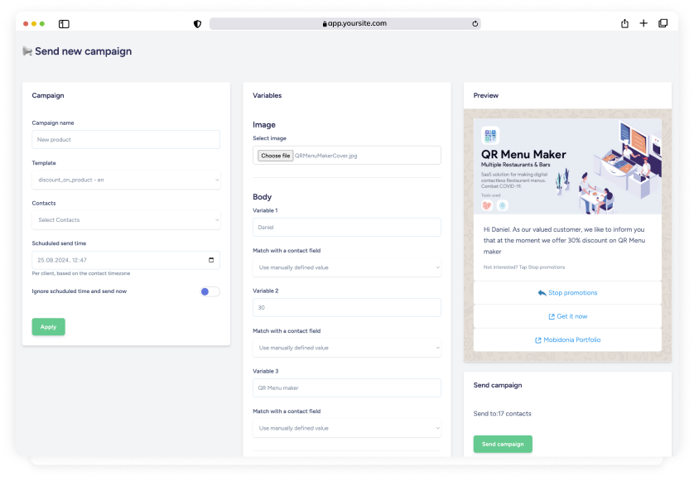Open calendar picker in scheduled send time

211,260
